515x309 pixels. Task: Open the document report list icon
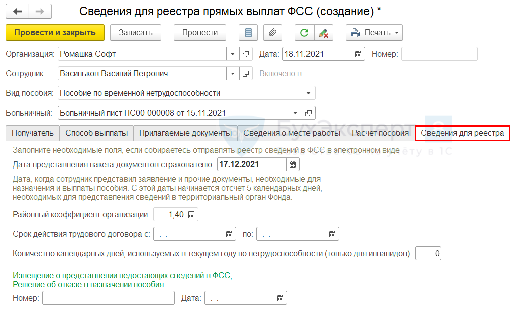(x=247, y=33)
